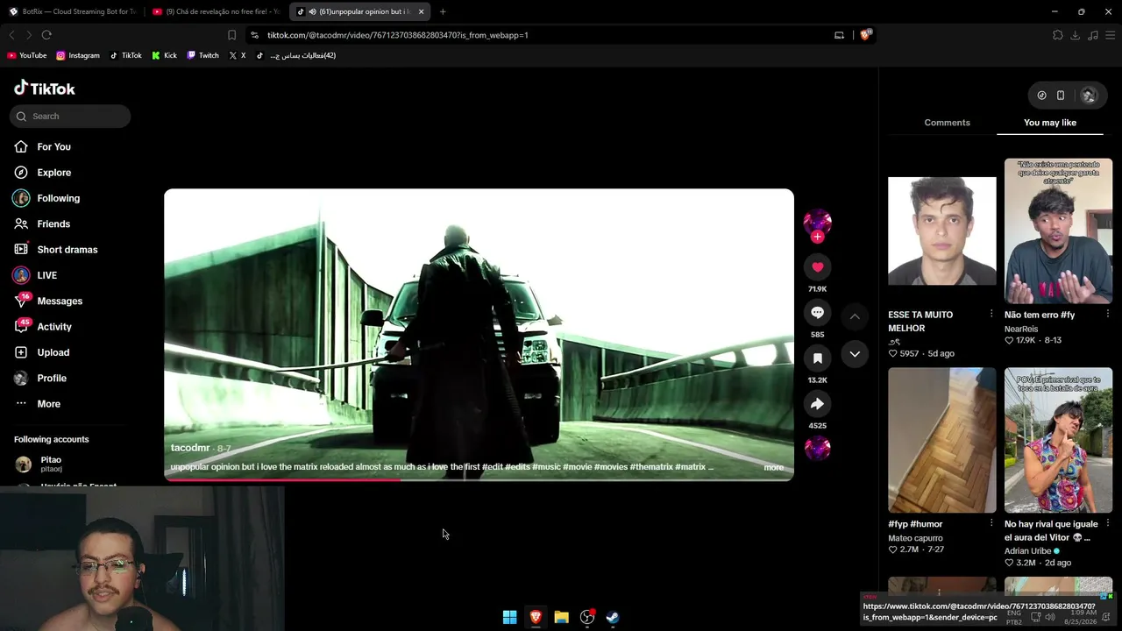Save video using the bookmark icon
The width and height of the screenshot is (1122, 631).
(817, 358)
